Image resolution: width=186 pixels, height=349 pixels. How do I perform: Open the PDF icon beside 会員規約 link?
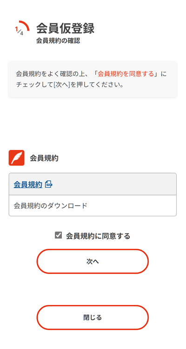pyautogui.click(x=49, y=184)
